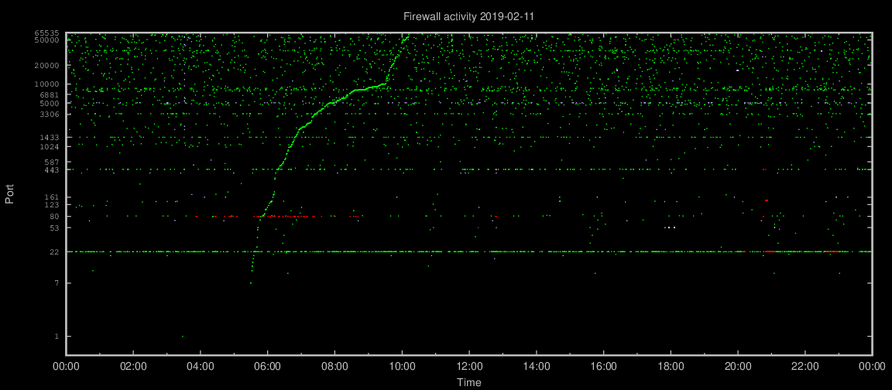Image resolution: width=892 pixels, height=390 pixels.
Task: Select the port axis label '5000'
Action: pos(49,104)
